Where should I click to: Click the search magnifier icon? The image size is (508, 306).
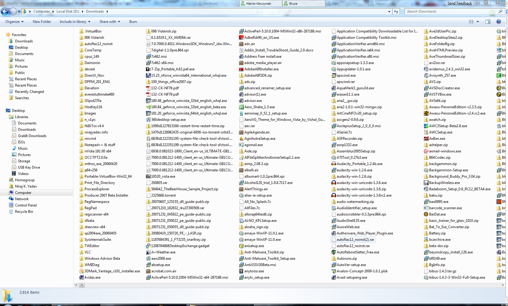(500, 11)
